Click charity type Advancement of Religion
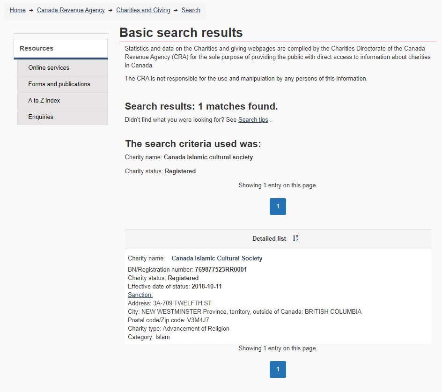Screen dimensions: 442x392 (196, 329)
